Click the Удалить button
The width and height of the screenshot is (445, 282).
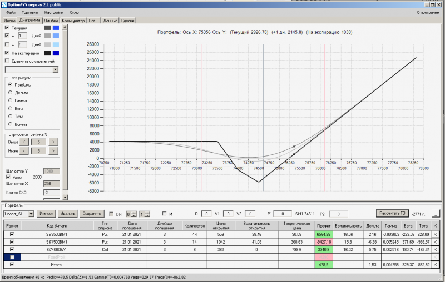tap(67, 214)
